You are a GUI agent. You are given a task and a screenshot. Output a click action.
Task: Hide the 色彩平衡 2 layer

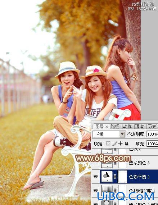tap(96, 177)
